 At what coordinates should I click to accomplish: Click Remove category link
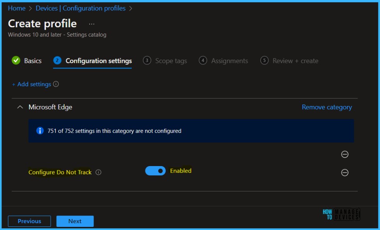(327, 107)
